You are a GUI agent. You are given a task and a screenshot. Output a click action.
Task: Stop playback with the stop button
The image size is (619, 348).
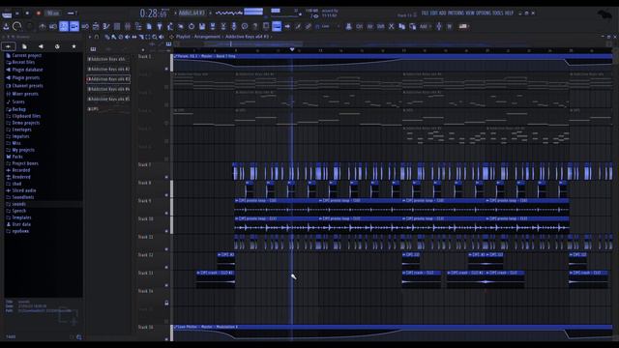(x=27, y=13)
